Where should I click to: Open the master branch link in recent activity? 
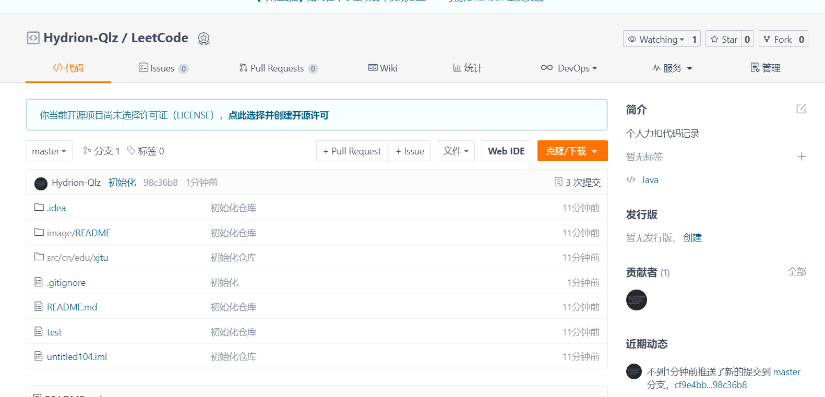tap(787, 372)
